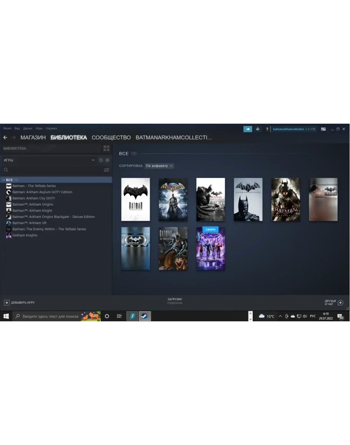
Task: Open advanced filter settings icon
Action: tap(107, 170)
